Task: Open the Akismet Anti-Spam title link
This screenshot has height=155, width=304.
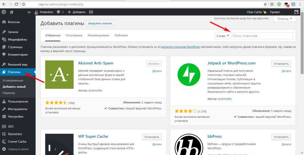Action: (x=96, y=63)
